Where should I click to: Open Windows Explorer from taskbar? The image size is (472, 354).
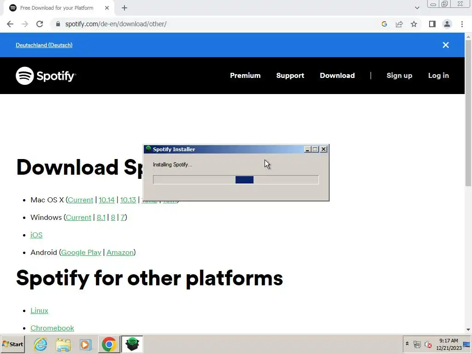coord(63,344)
